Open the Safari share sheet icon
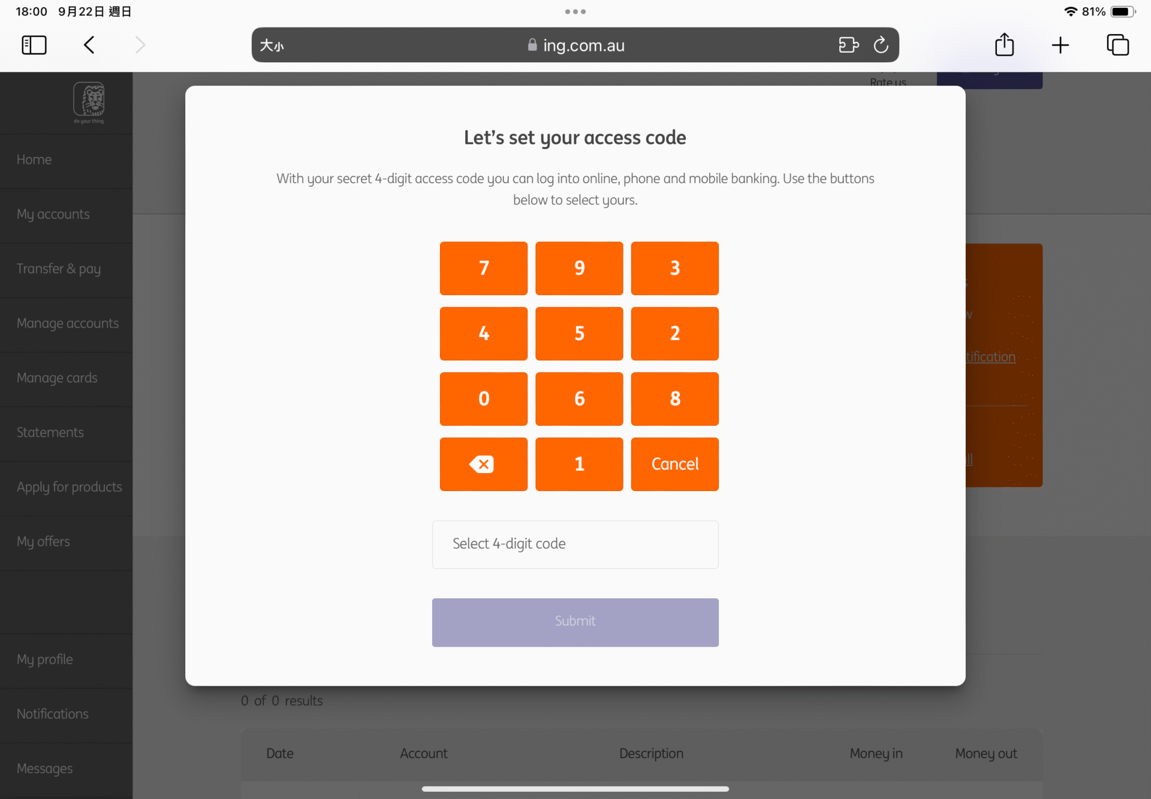Image resolution: width=1151 pixels, height=799 pixels. pos(1004,45)
